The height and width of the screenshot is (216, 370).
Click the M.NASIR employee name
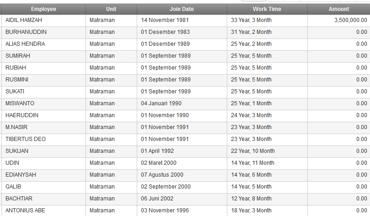(x=16, y=127)
